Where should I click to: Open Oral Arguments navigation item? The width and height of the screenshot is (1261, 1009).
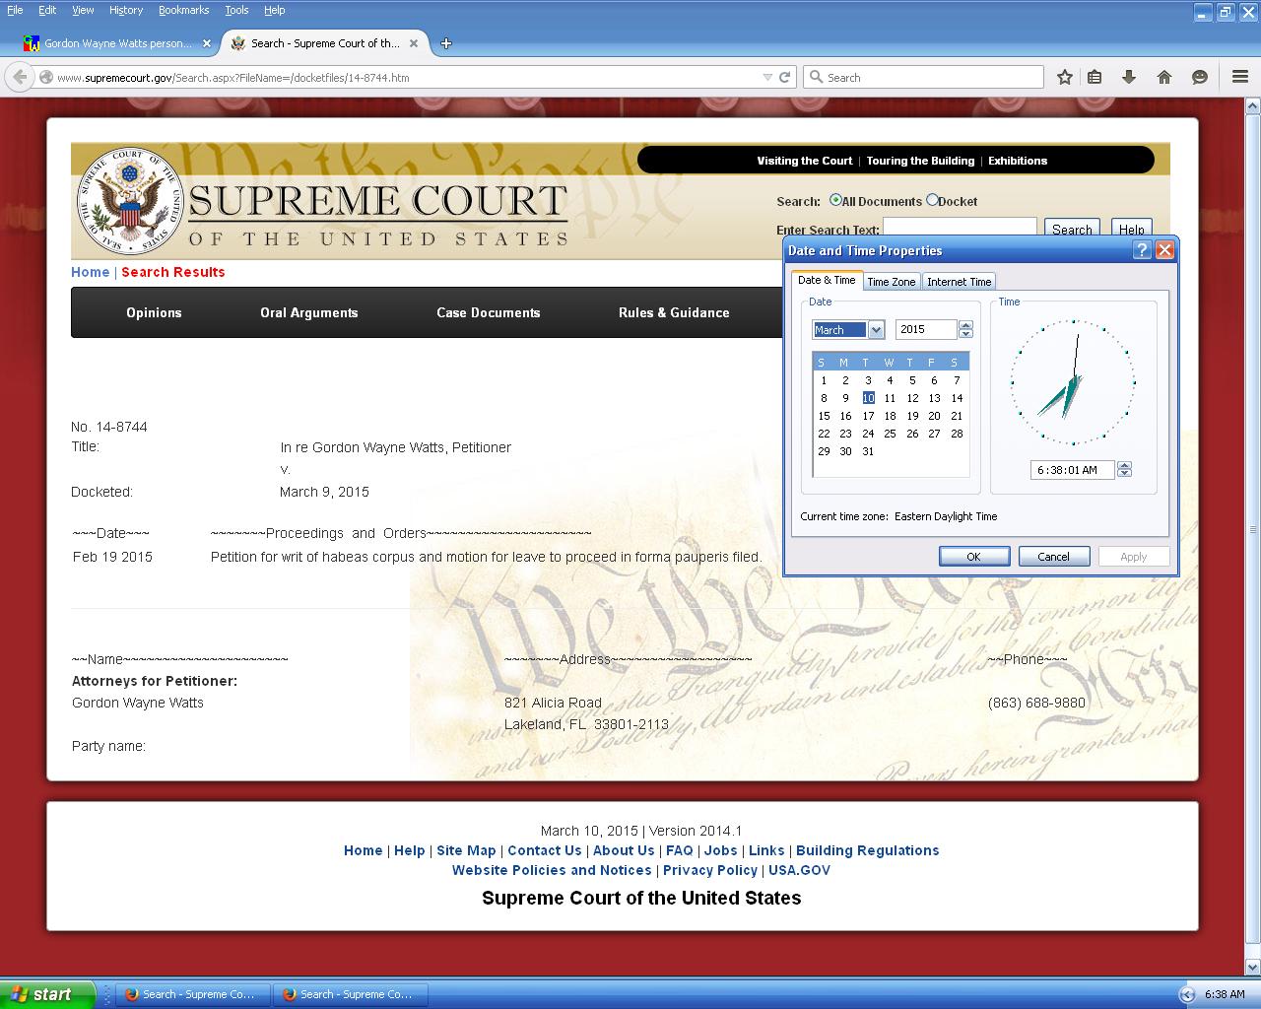(308, 312)
